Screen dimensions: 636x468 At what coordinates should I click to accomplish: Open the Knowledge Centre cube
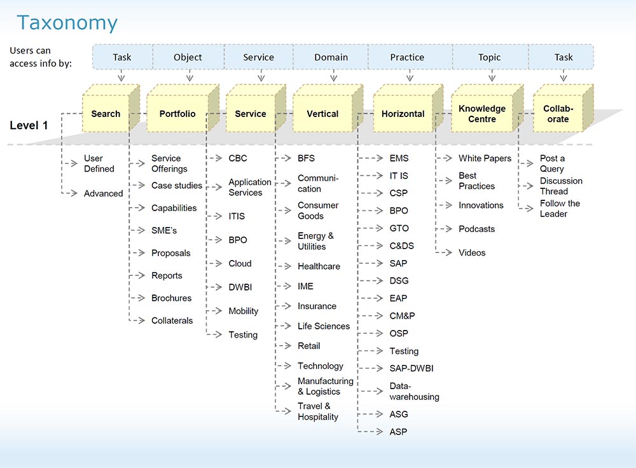click(x=483, y=114)
